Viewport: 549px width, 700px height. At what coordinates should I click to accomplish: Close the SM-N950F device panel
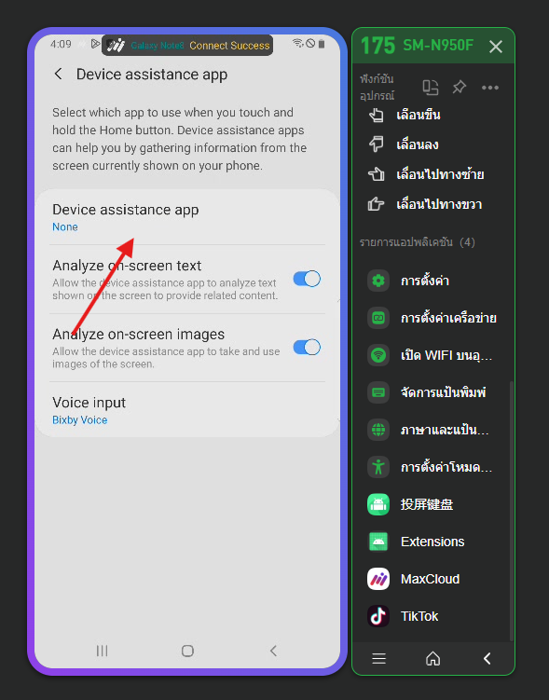point(496,46)
